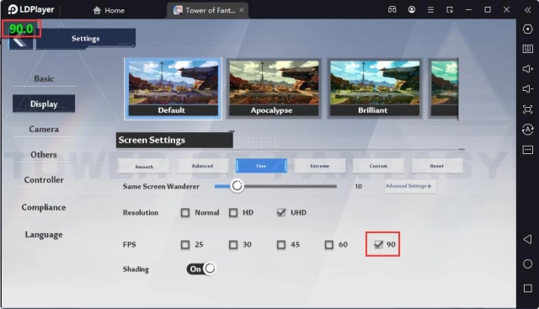This screenshot has width=539, height=309.
Task: Click the Same Screen Wanderer slider handle
Action: (x=237, y=186)
